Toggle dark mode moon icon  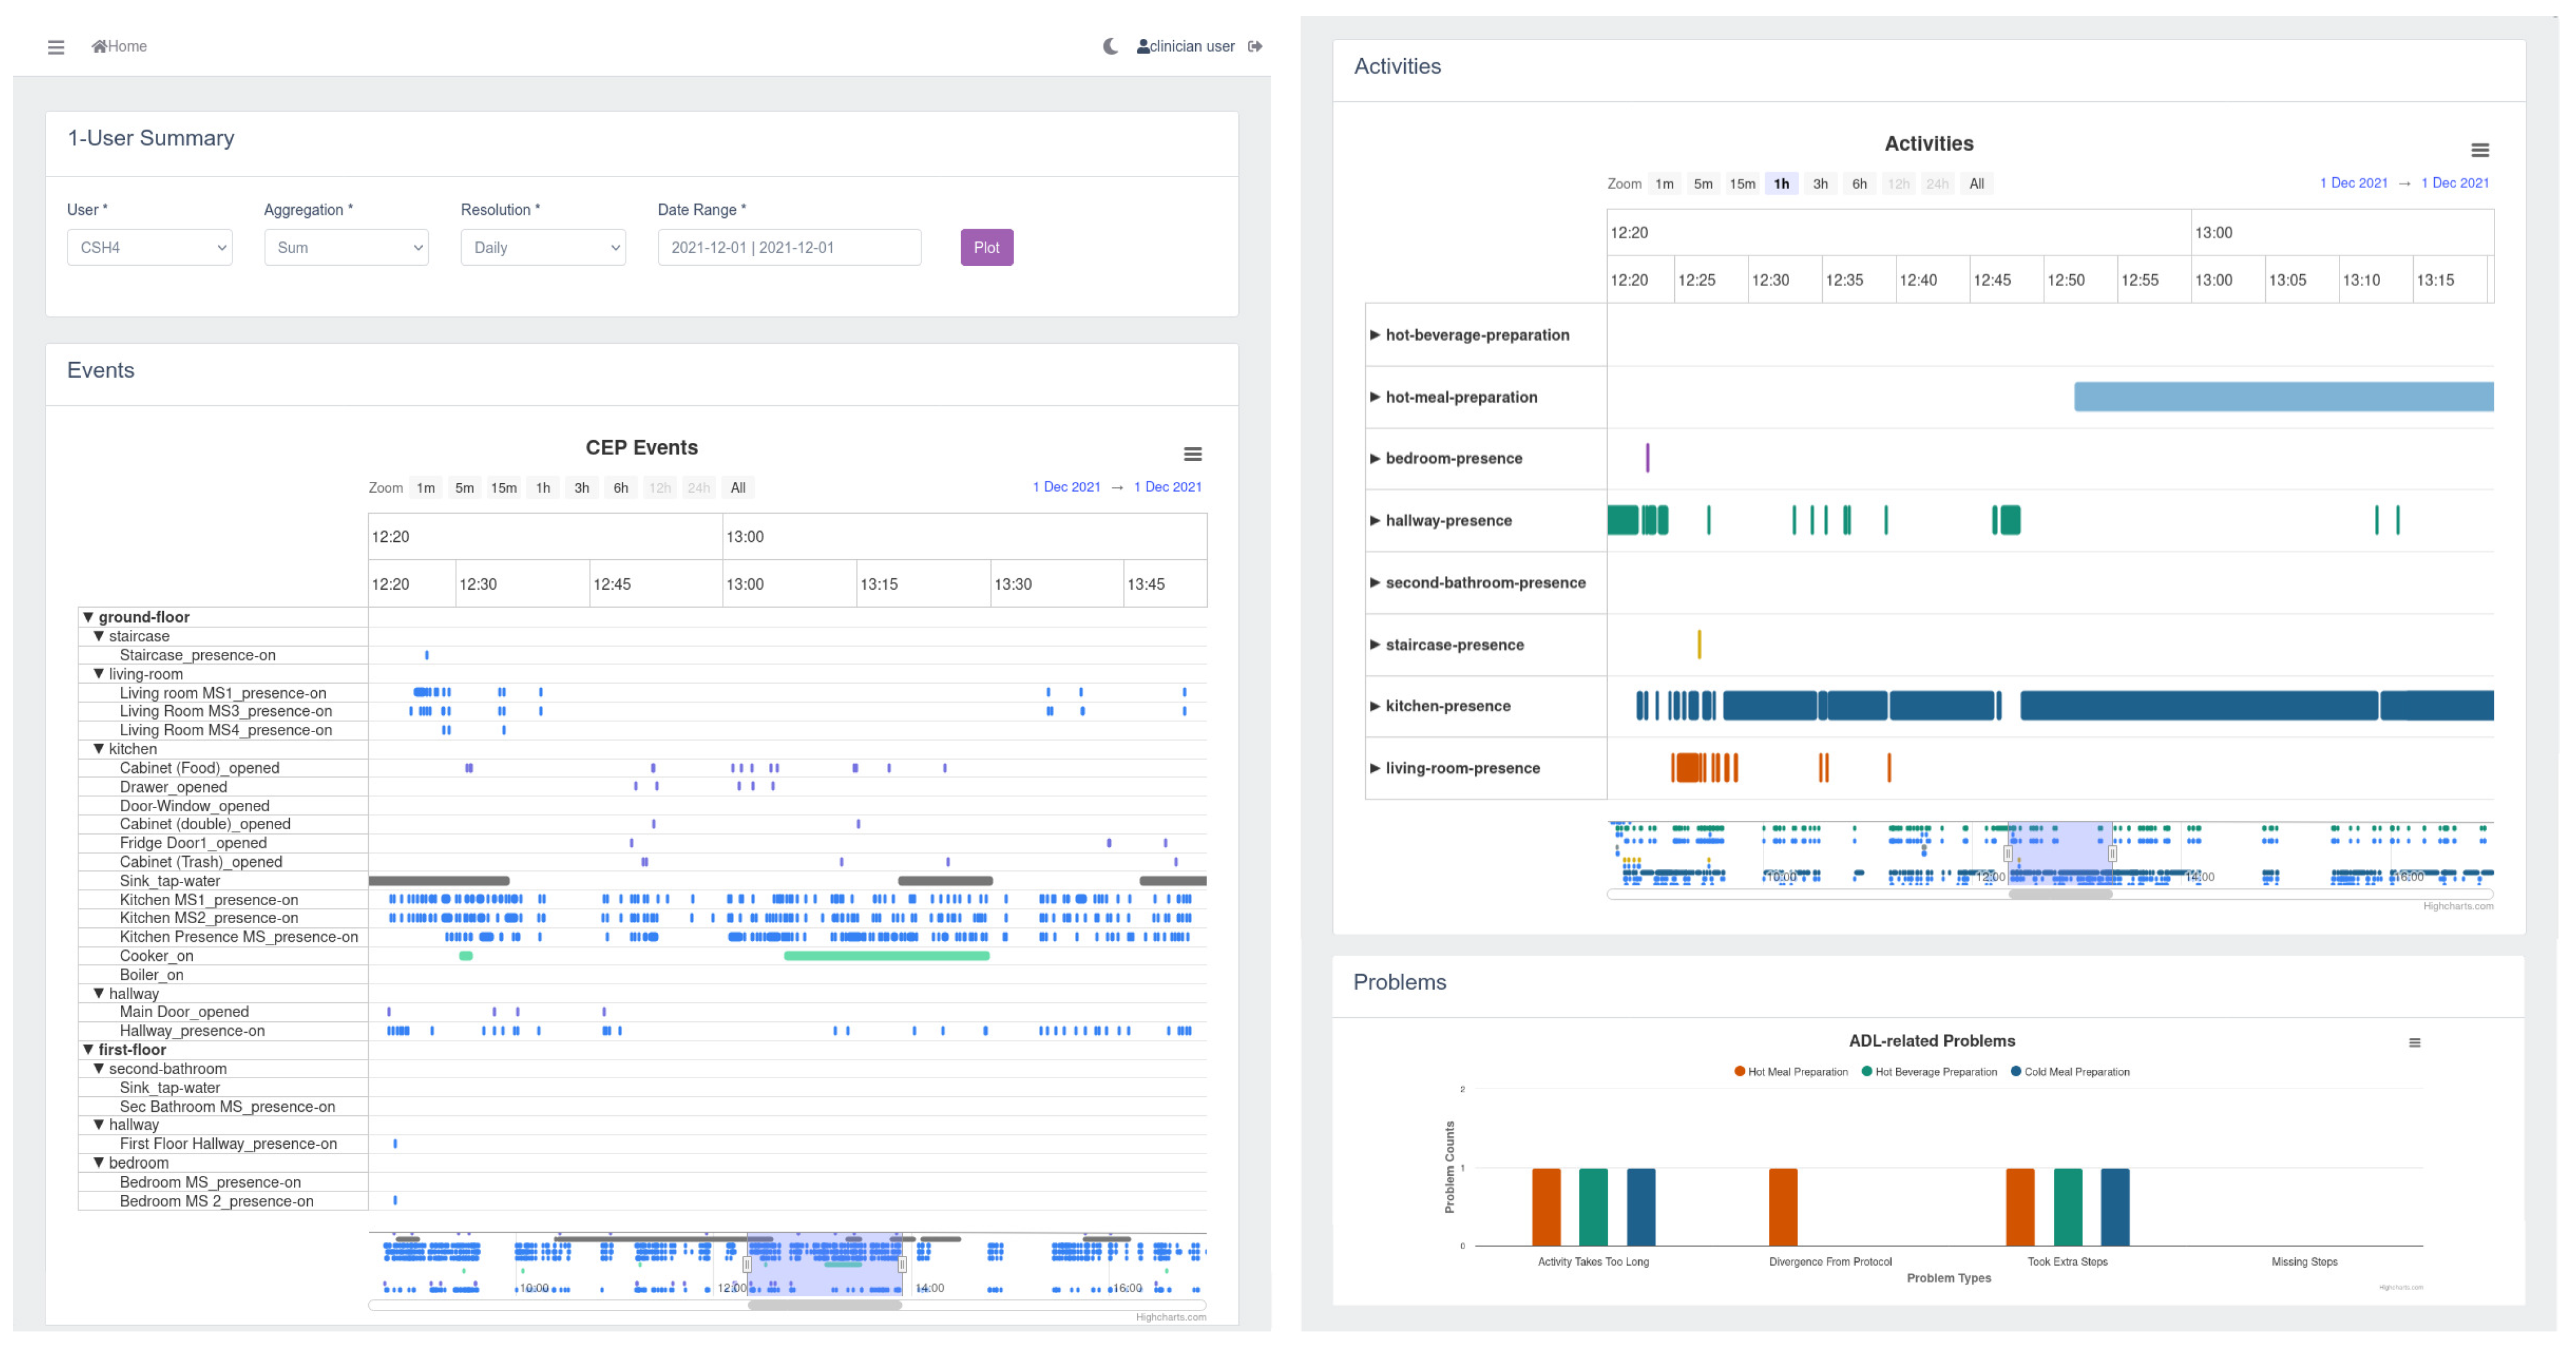coord(1110,47)
